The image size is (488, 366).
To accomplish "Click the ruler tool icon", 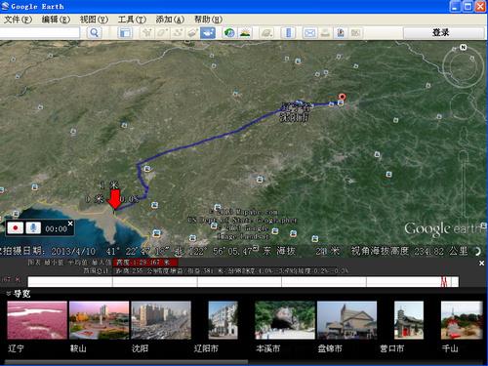I will 288,32.
